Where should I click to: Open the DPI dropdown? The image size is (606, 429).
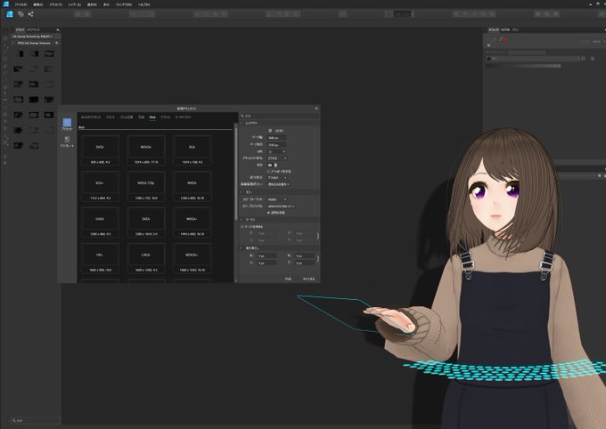(x=277, y=151)
